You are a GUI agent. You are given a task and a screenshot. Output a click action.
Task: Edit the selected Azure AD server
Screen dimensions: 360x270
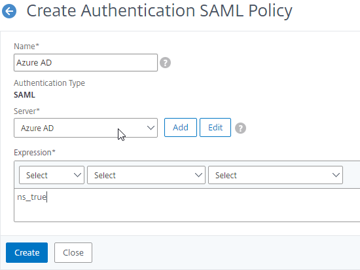[x=215, y=128]
